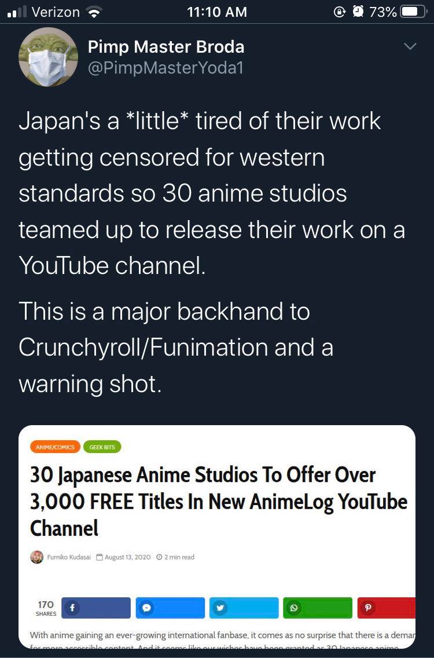Viewport: 434px width, 658px height.
Task: Open Pimp Master Broda's profile picture
Action: [x=48, y=57]
